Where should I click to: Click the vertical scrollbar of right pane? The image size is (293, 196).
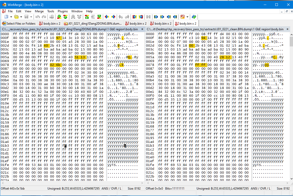pos(291,106)
